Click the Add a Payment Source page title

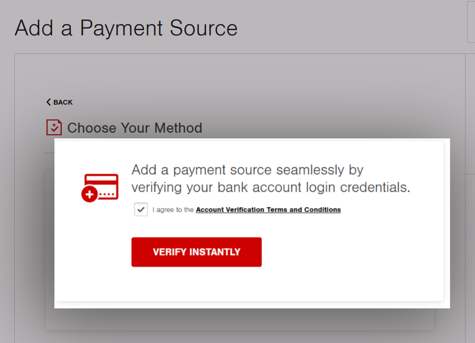click(126, 28)
